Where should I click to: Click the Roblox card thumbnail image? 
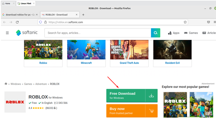tap(43, 50)
